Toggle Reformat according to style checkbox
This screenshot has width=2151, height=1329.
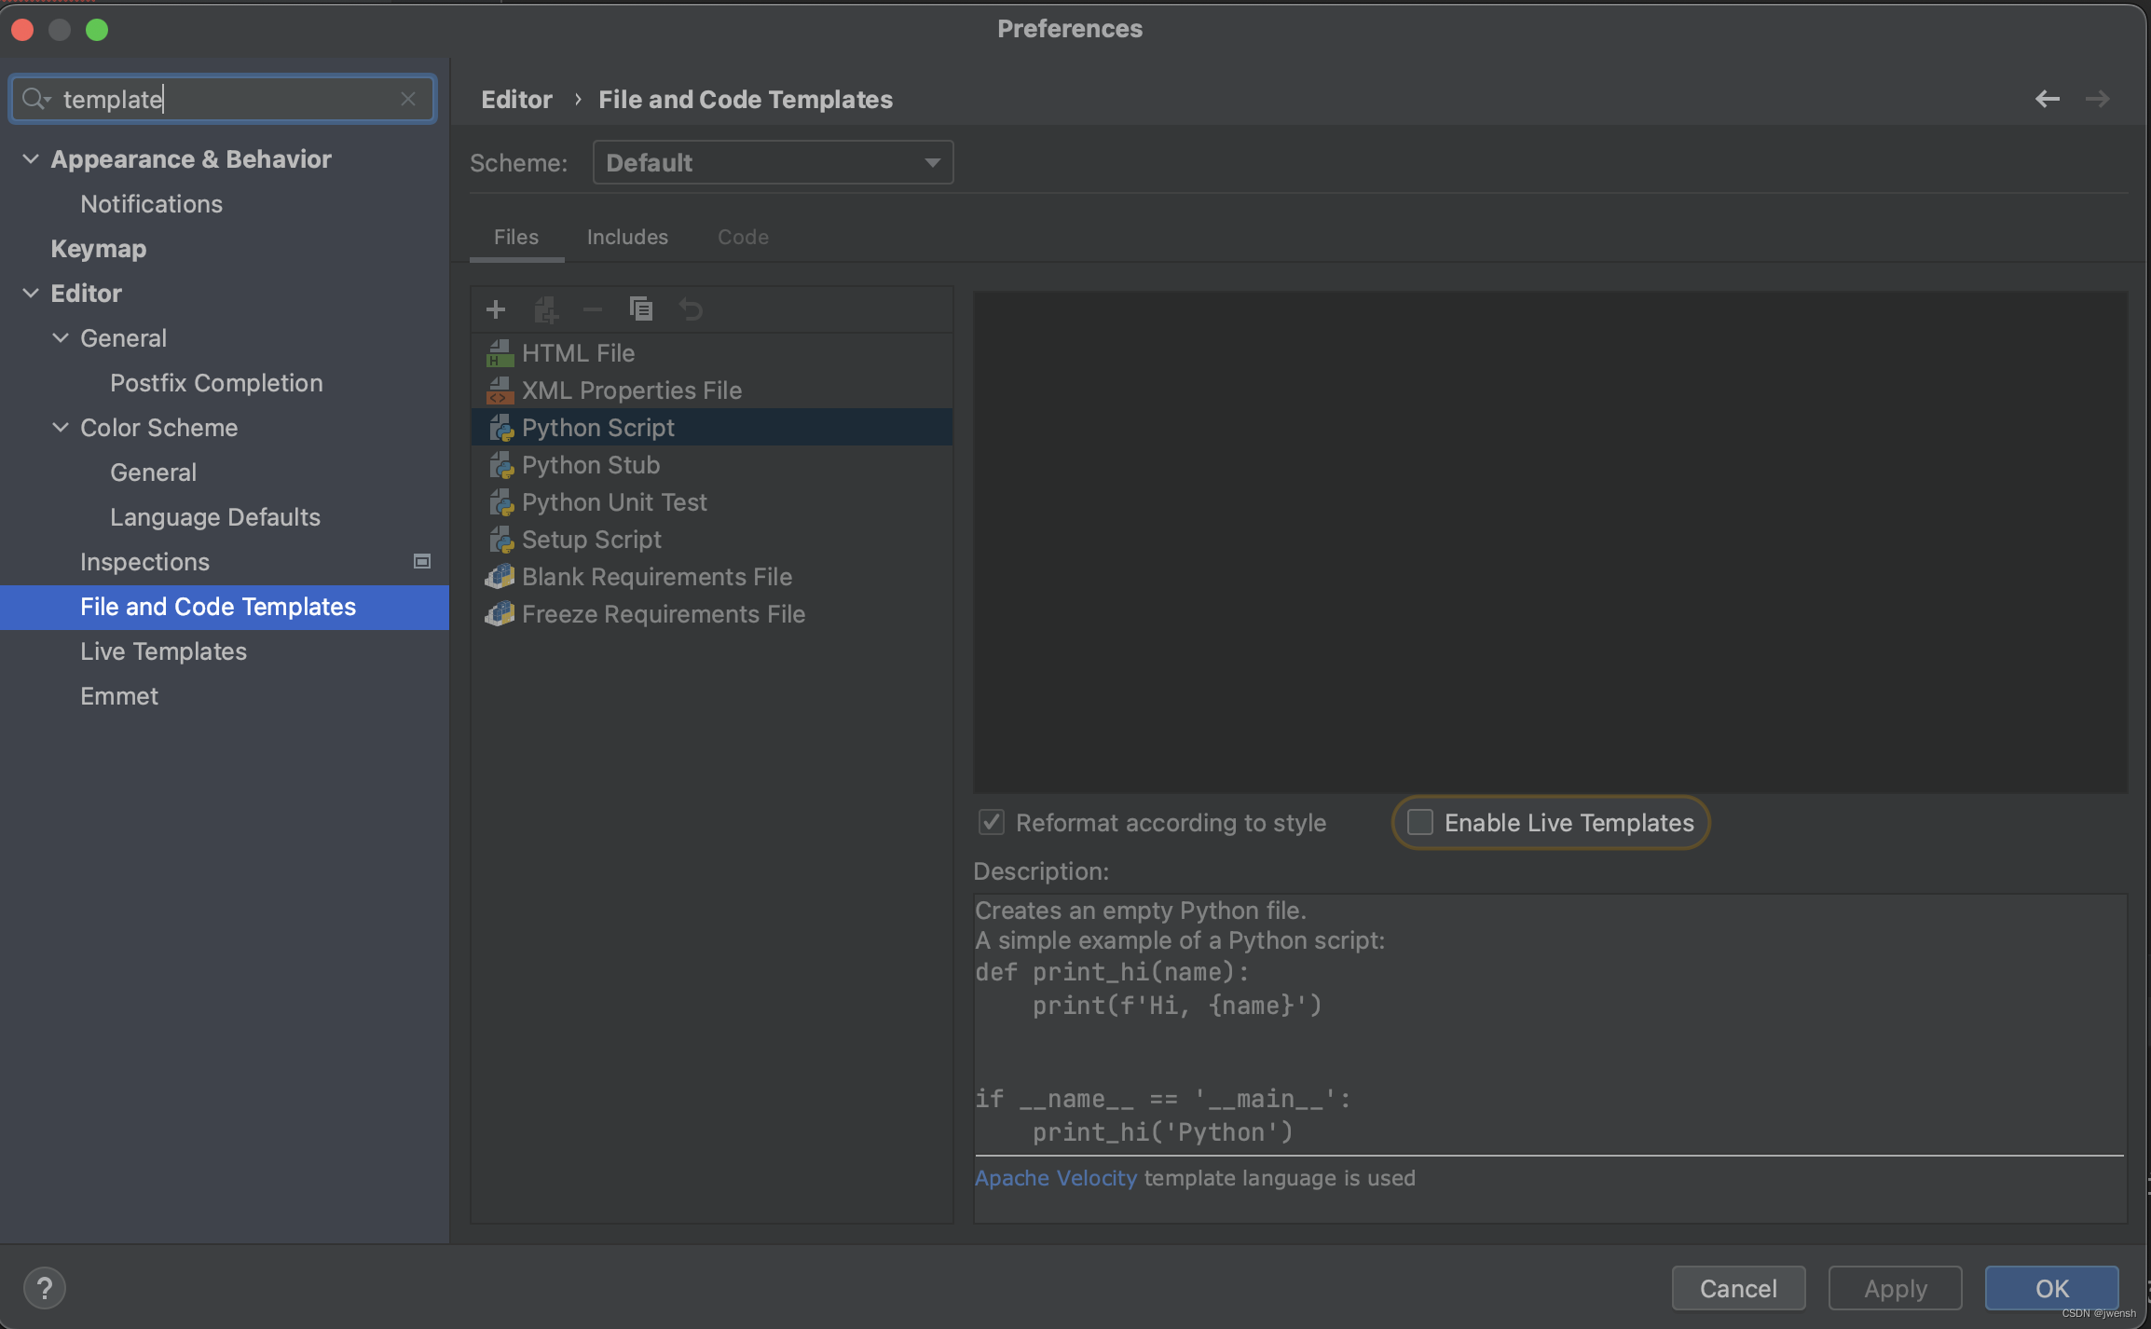pos(991,822)
